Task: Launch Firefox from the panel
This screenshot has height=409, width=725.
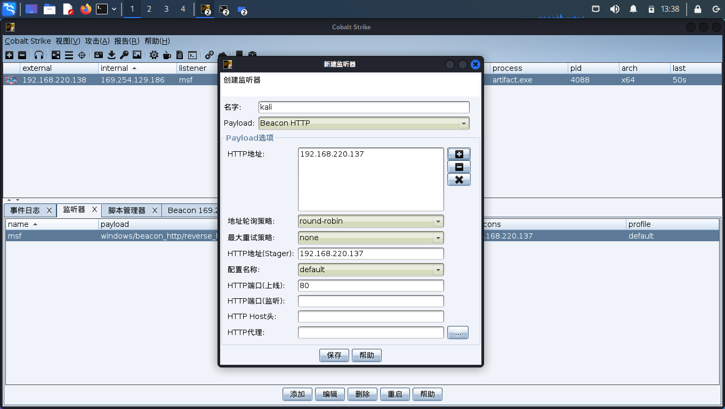Action: [86, 9]
